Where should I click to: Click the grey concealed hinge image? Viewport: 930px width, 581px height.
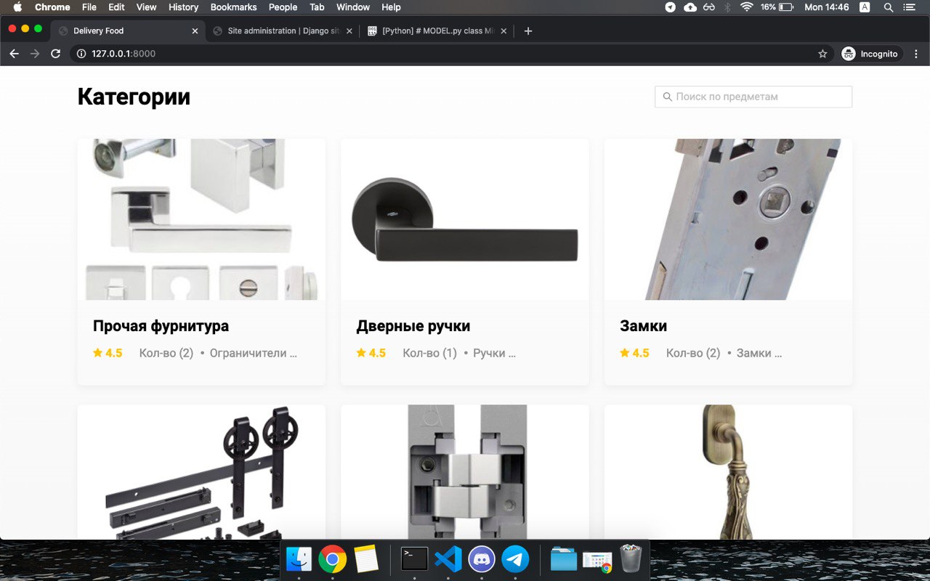pyautogui.click(x=465, y=472)
